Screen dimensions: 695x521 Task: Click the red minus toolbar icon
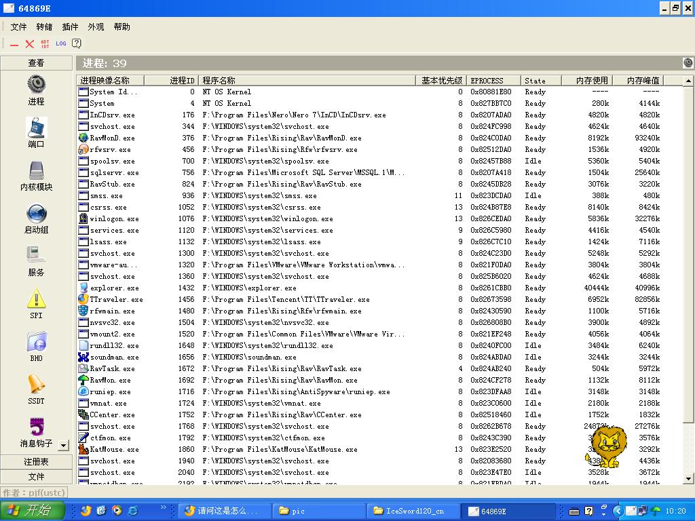(14, 44)
